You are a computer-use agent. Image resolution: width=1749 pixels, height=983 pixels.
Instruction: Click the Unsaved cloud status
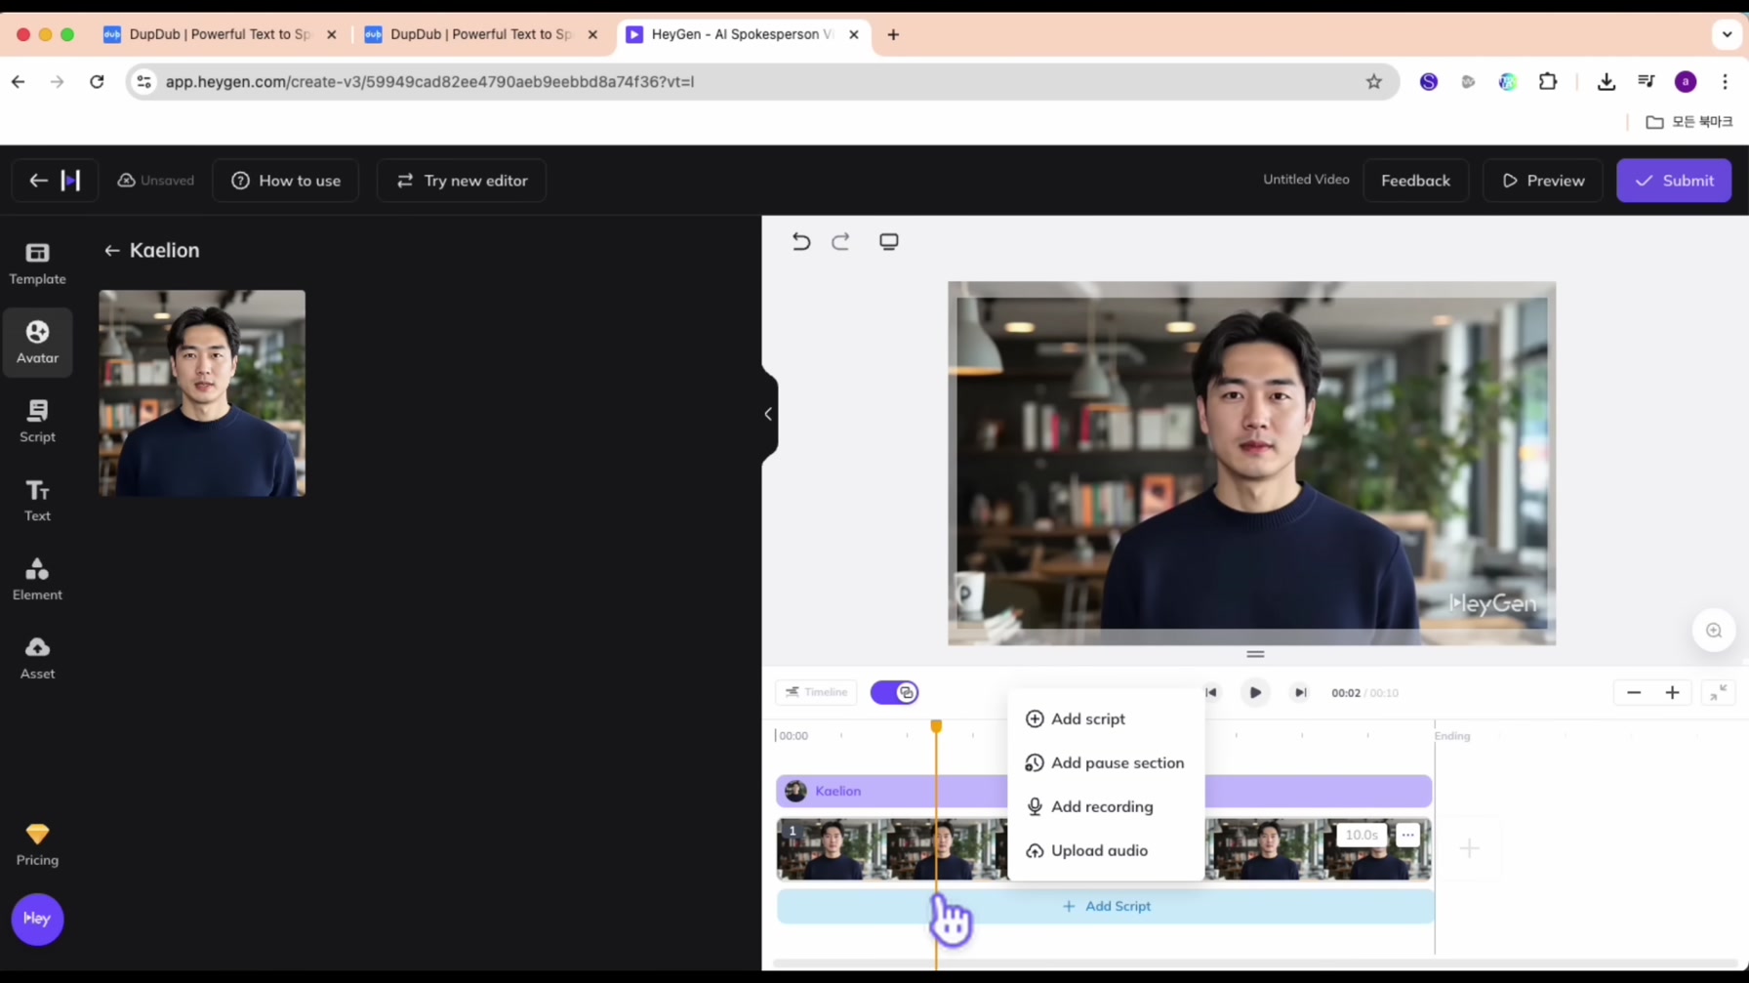[156, 181]
